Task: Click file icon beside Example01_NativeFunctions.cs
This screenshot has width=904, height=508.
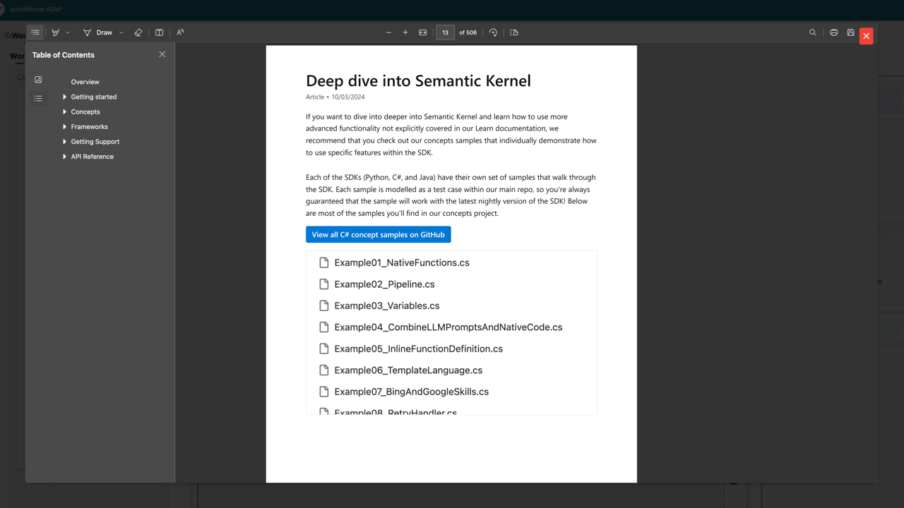Action: [324, 262]
